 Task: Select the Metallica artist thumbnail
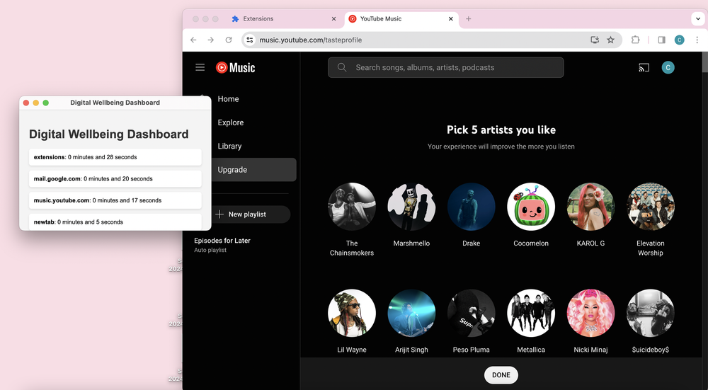click(531, 314)
